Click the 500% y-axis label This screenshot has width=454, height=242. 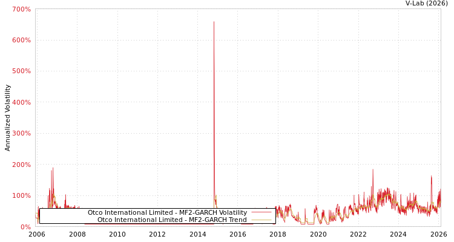[x=21, y=71]
